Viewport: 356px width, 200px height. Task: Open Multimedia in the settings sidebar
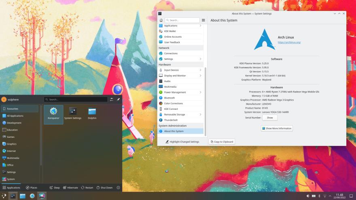[180, 86]
